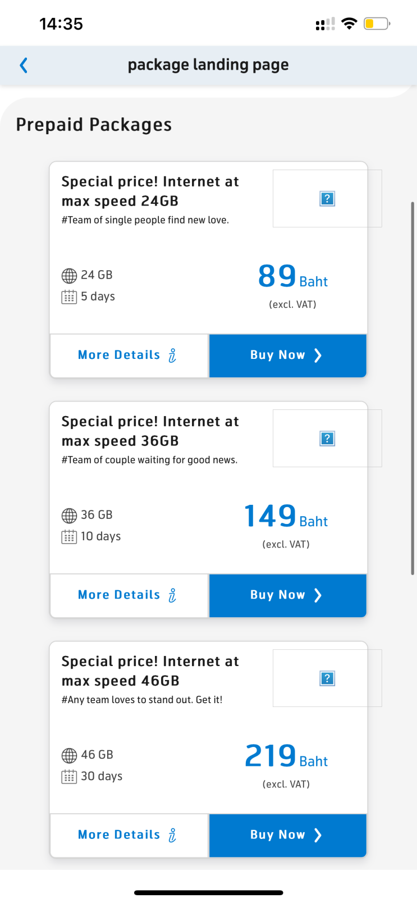Tap the broken image on 24GB card

(x=327, y=199)
